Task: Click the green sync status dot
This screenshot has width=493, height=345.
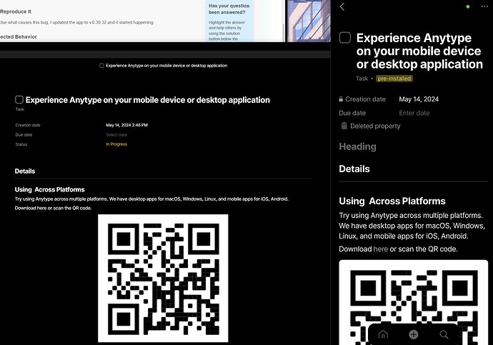Action: [468, 6]
